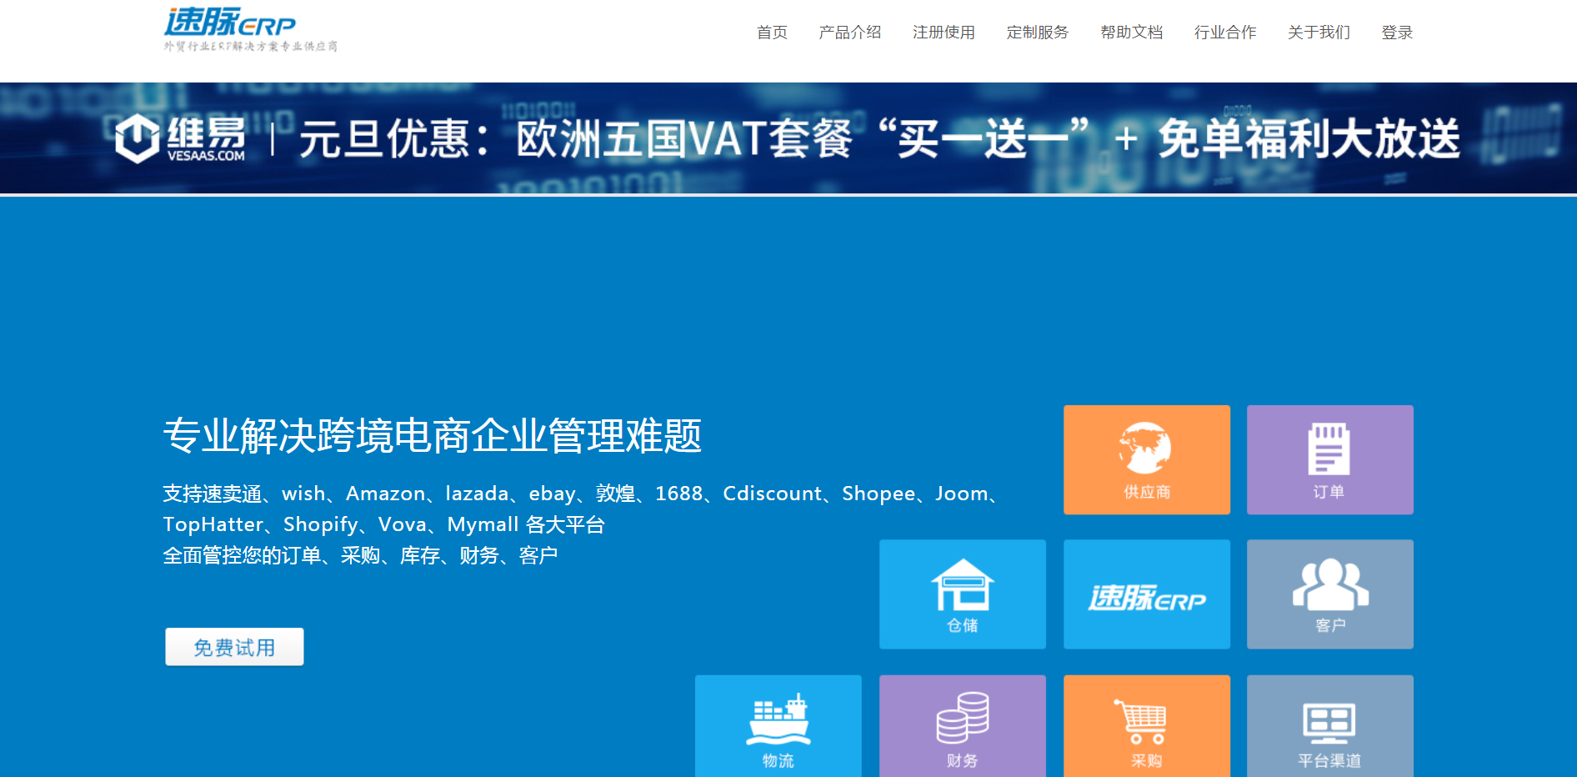This screenshot has height=777, width=1577.
Task: Open the 订单 order document tile
Action: tap(1329, 459)
